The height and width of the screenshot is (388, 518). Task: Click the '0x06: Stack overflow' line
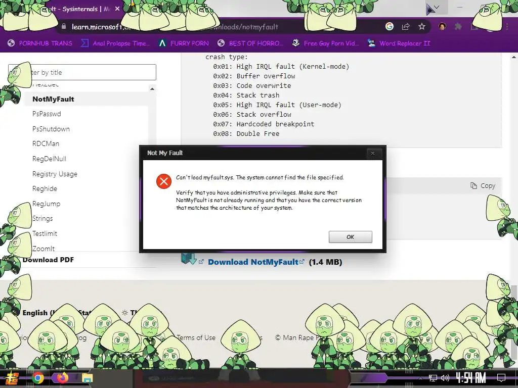252,114
